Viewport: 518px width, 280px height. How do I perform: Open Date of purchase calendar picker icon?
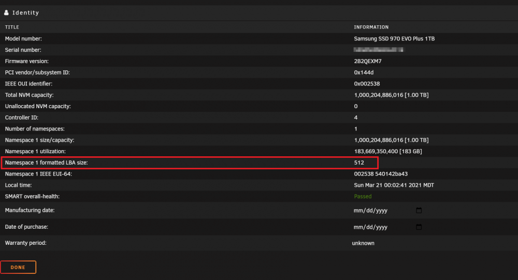click(419, 227)
